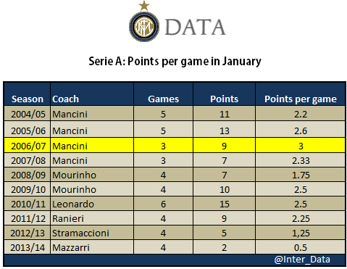Click the 2004/05 season cell
Image resolution: width=347 pixels, height=269 pixels.
[x=28, y=114]
